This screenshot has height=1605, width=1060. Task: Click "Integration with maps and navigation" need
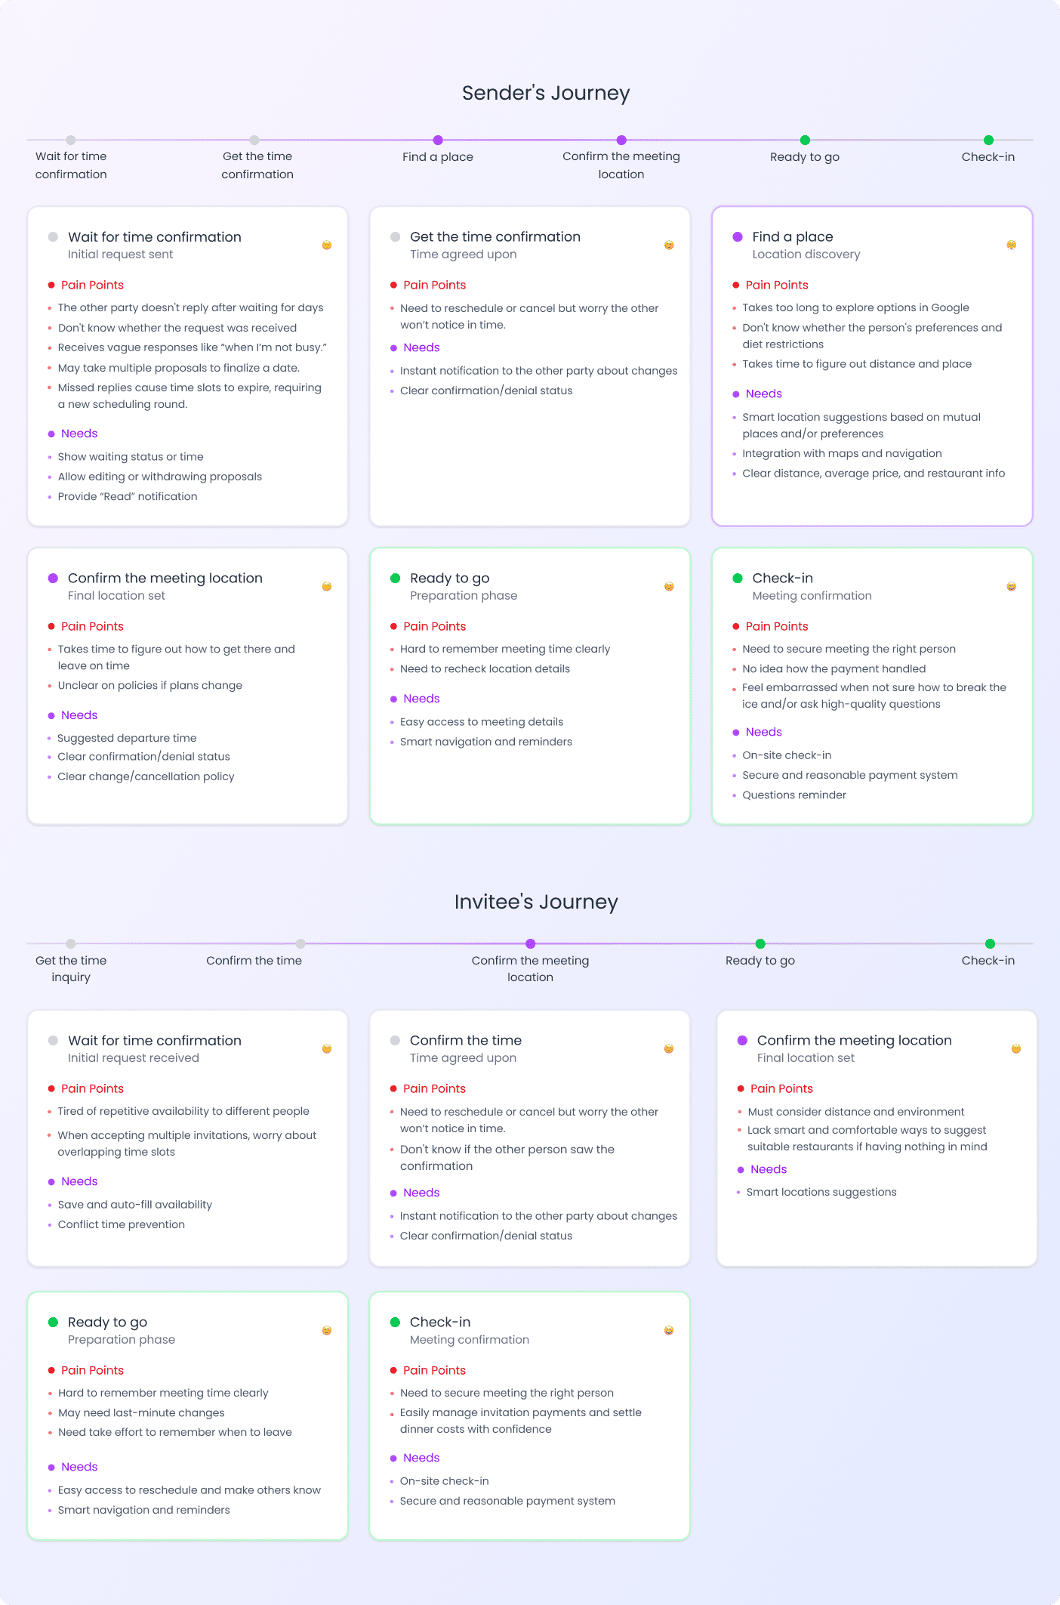click(842, 453)
